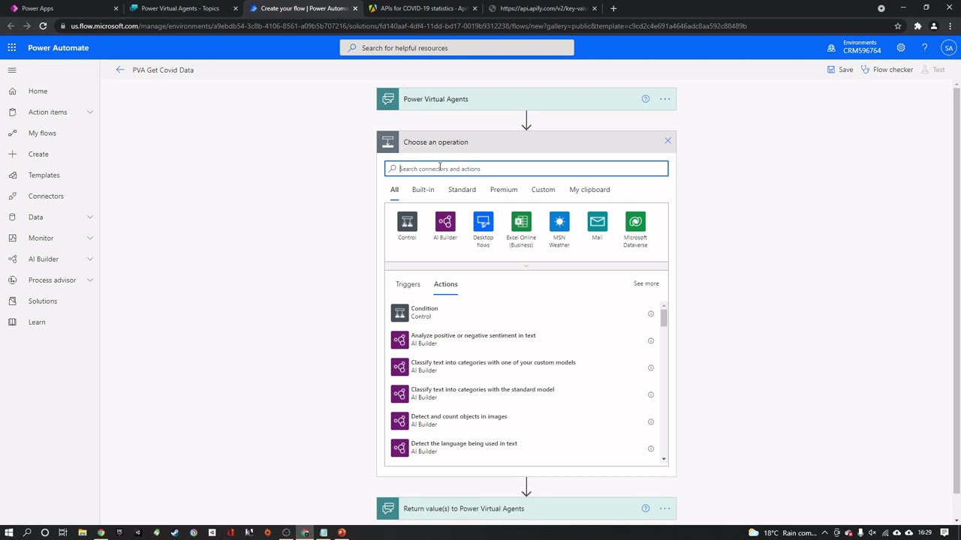Expand the Data menu
The height and width of the screenshot is (540, 961).
(90, 217)
